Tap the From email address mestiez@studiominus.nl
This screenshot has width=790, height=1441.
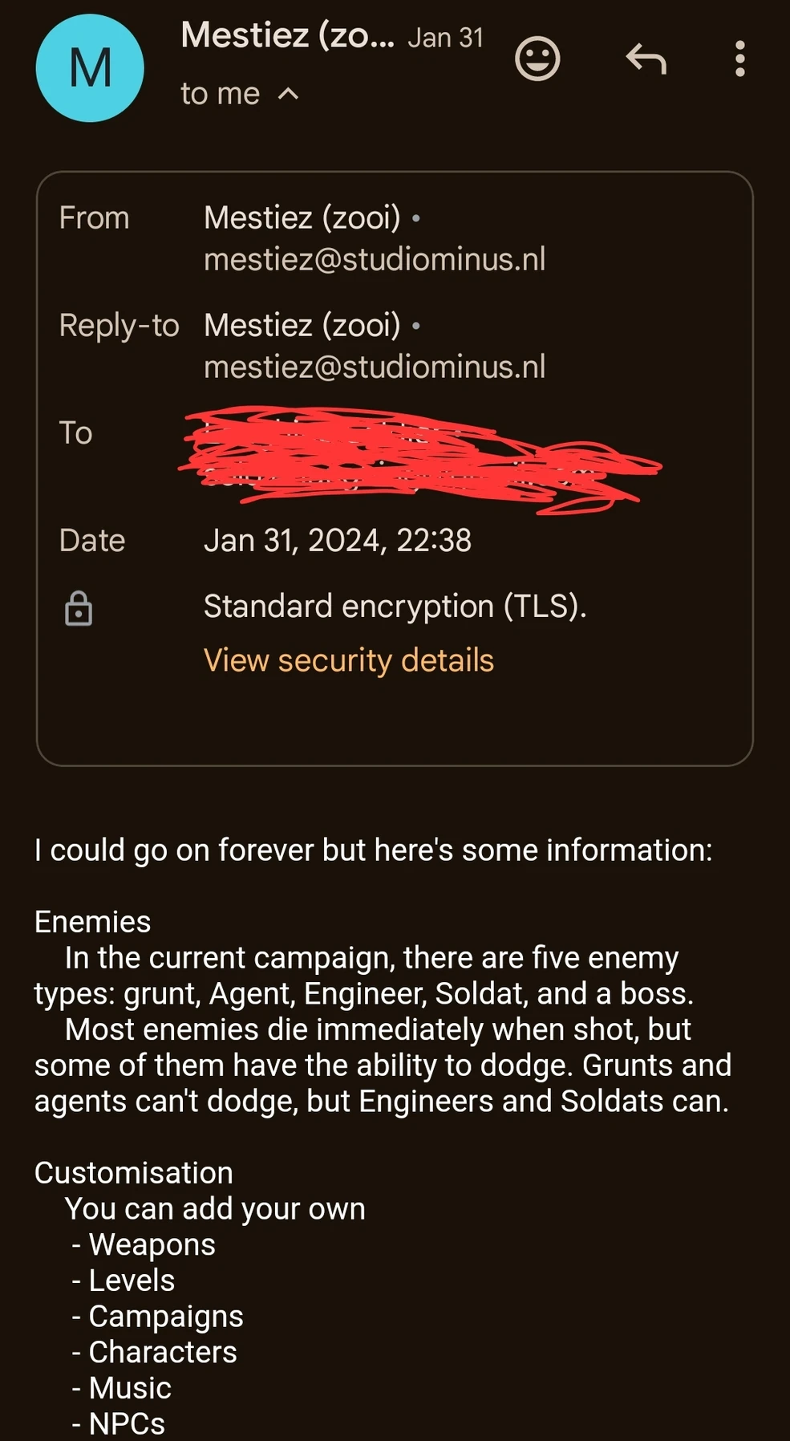pyautogui.click(x=375, y=259)
